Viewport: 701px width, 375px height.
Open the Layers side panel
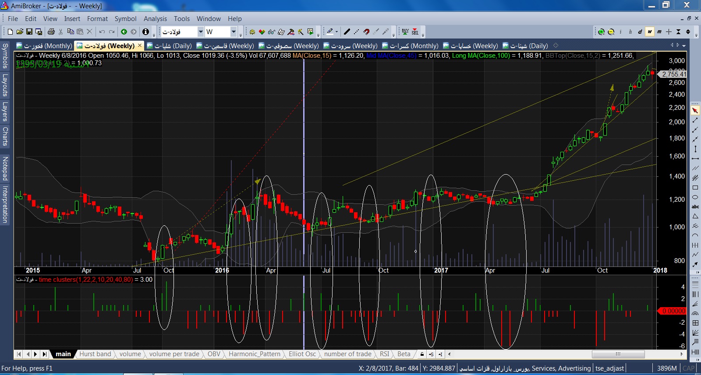tap(5, 111)
